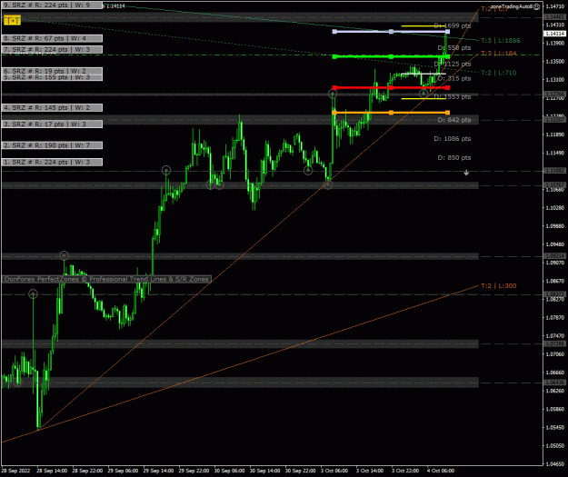This screenshot has height=477, width=568.
Task: Click the 1.11890 value on the price axis
Action: (555, 134)
